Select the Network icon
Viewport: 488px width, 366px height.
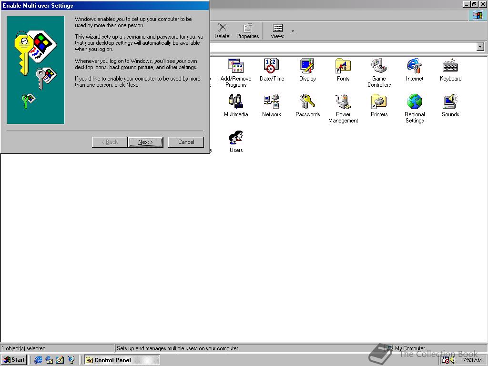(x=272, y=105)
